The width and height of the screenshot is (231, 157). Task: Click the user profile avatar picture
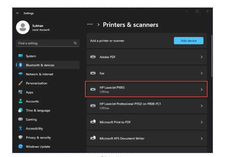(22, 27)
